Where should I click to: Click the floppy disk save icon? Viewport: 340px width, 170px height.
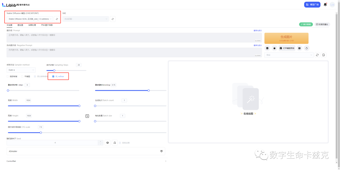click(x=299, y=48)
